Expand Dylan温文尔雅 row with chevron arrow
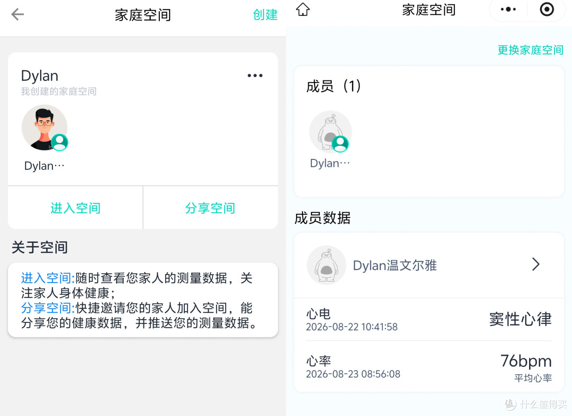The image size is (572, 416). coord(535,264)
